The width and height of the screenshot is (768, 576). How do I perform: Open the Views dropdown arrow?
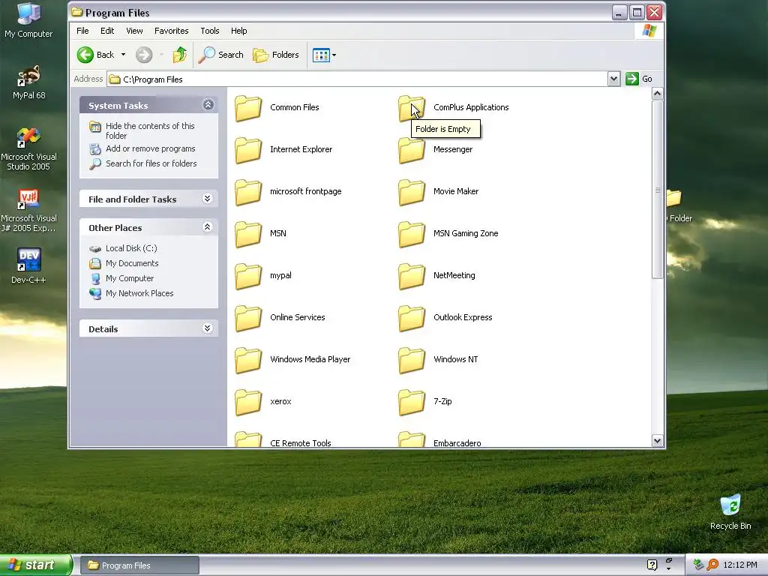[334, 55]
